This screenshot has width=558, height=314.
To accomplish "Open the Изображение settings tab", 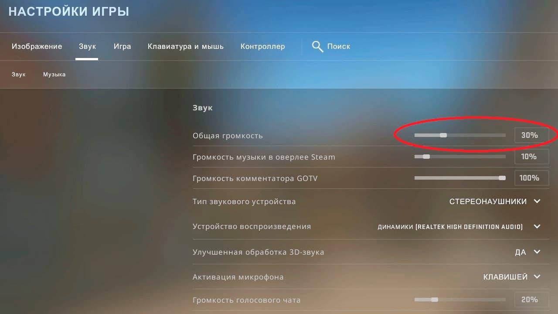I will [37, 46].
